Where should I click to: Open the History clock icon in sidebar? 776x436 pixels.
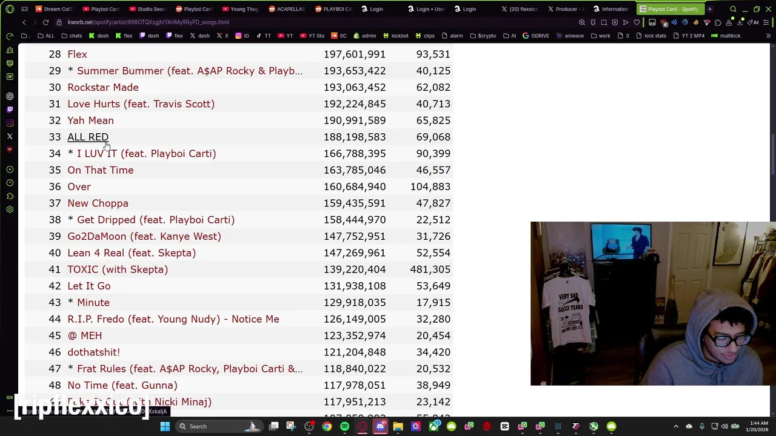pyautogui.click(x=10, y=183)
